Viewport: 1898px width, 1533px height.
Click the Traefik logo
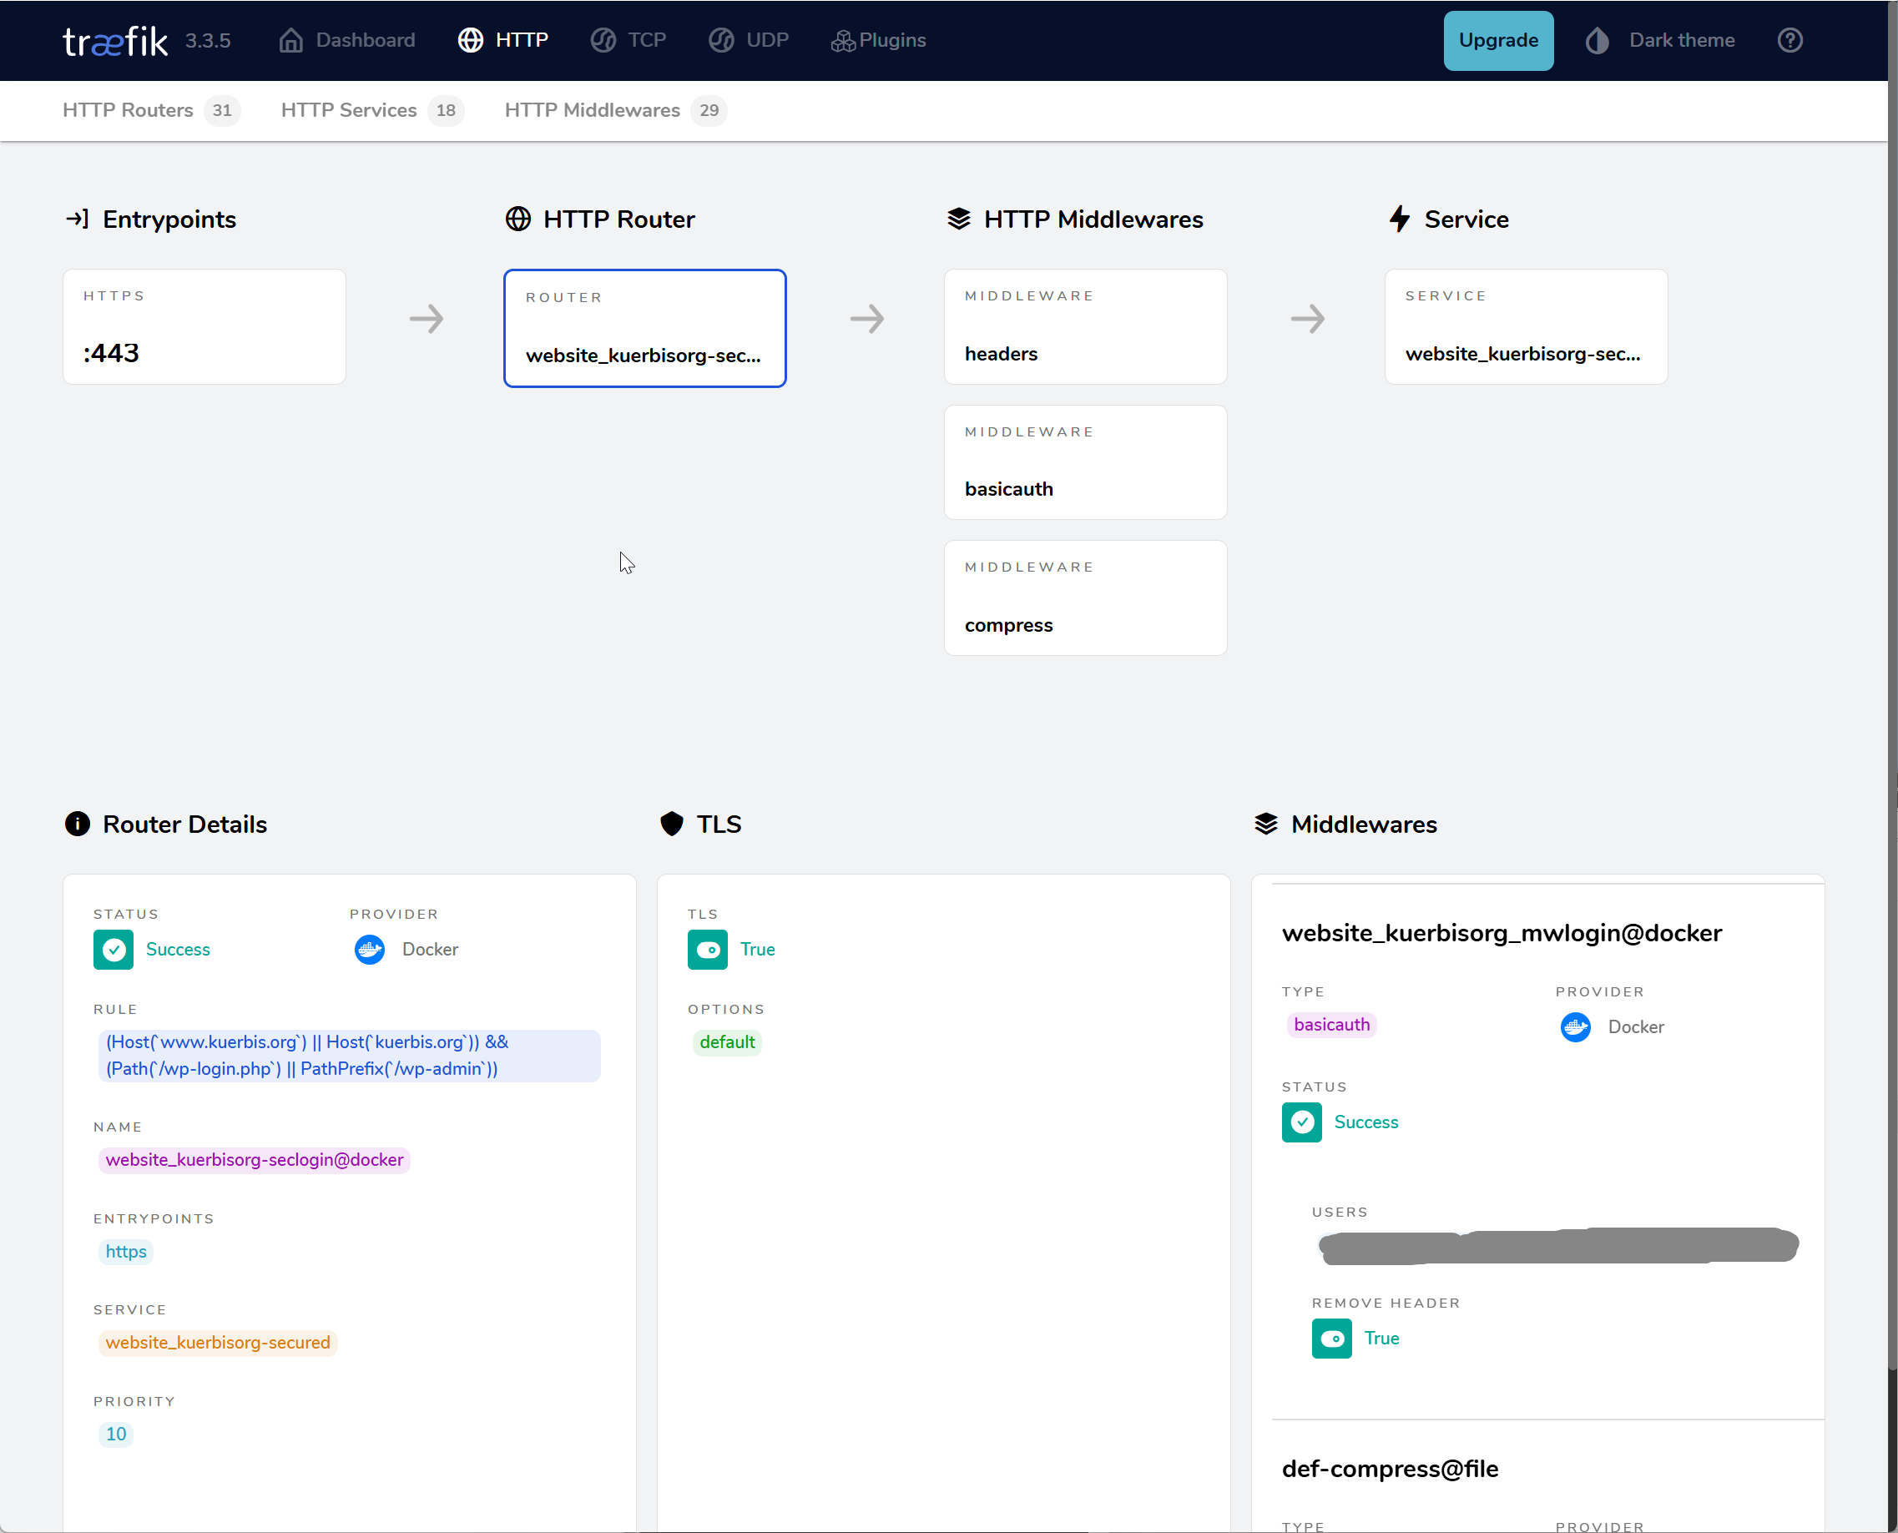coord(115,41)
